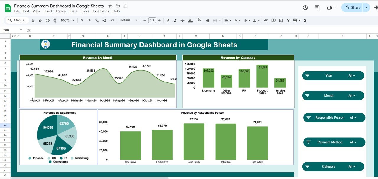Click the borders icon
Viewport: 378px width, 179px height.
click(x=207, y=21)
